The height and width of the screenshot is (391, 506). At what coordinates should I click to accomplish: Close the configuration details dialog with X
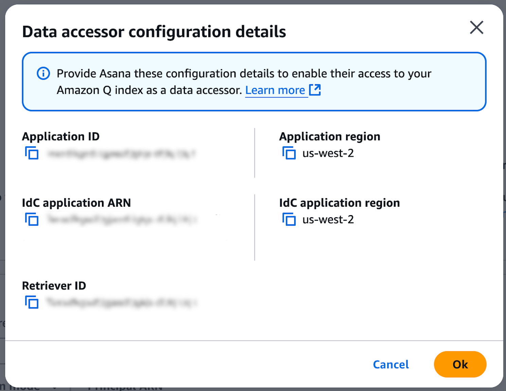tap(476, 27)
